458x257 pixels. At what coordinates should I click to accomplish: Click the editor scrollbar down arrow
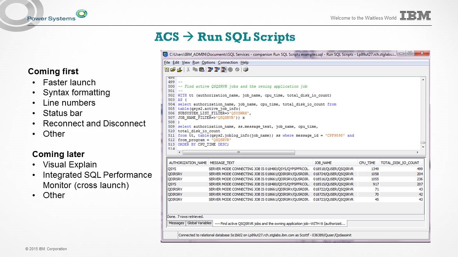pyautogui.click(x=423, y=147)
